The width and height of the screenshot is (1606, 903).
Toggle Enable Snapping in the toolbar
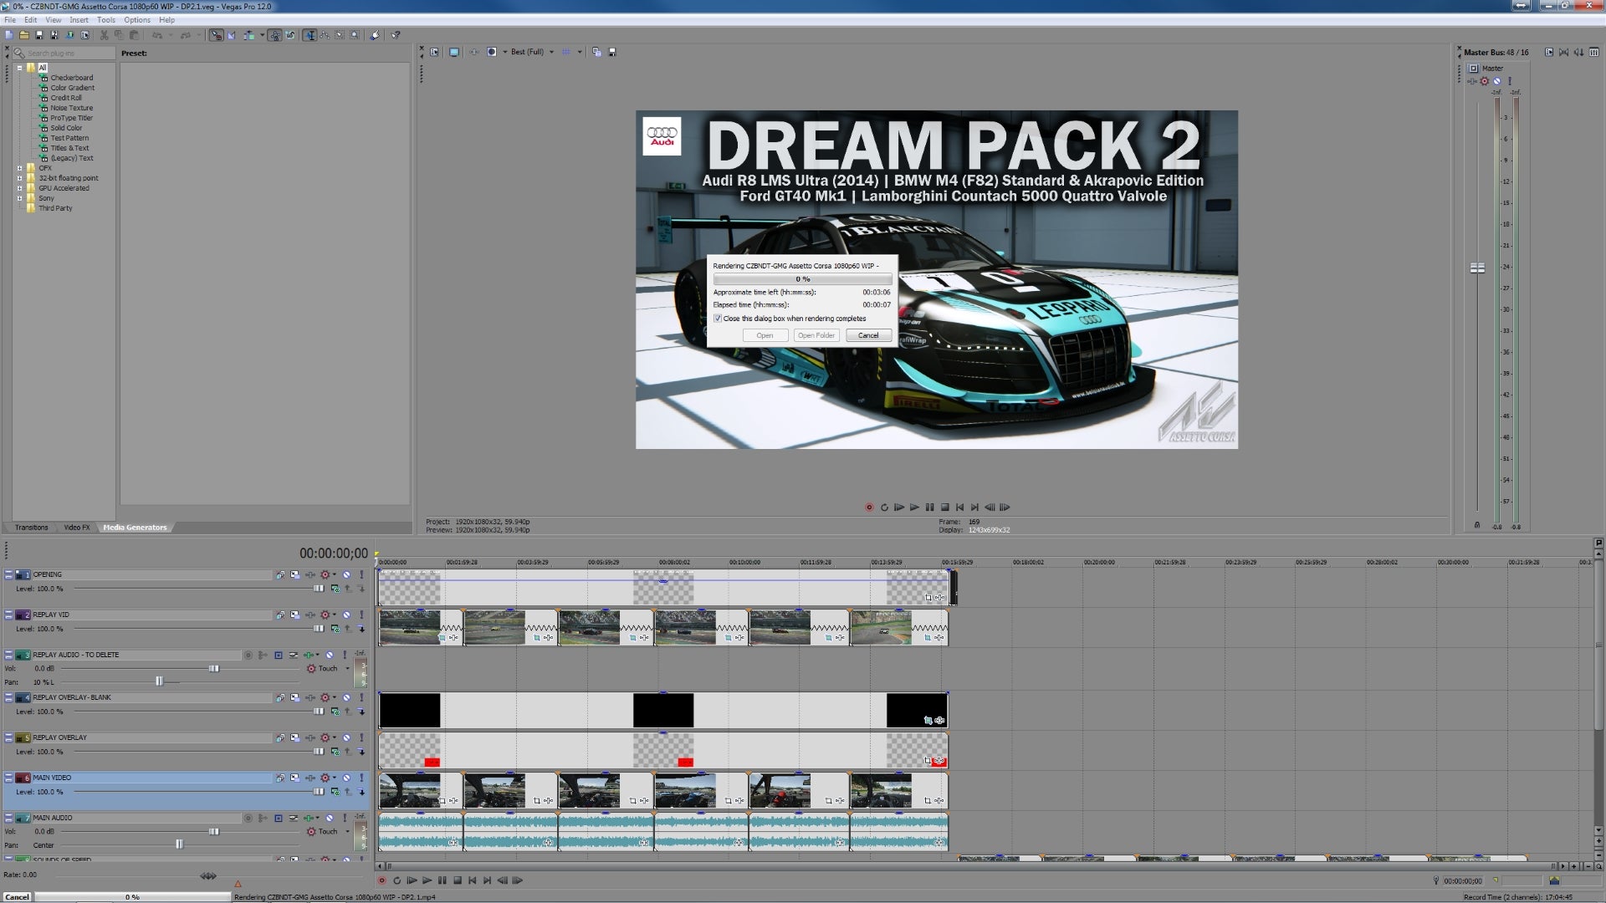click(x=216, y=35)
